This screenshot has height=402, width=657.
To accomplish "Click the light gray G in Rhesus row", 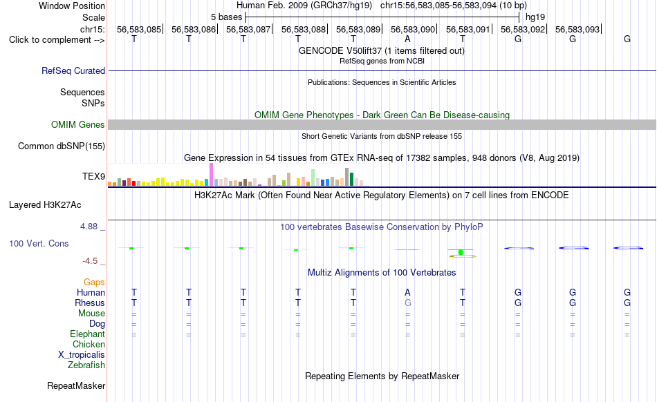I will [x=408, y=303].
